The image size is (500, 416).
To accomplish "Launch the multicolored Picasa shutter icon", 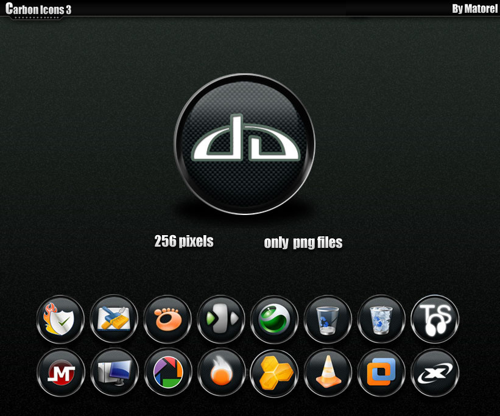I will pyautogui.click(x=168, y=373).
